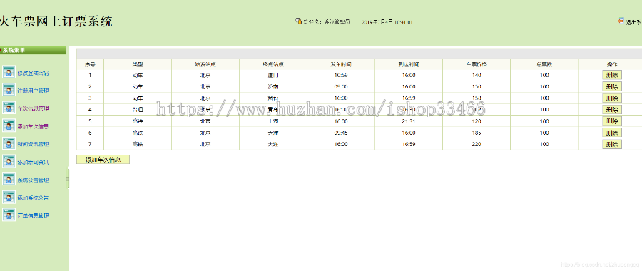Click the ticket price 220
Image resolution: width=642 pixels, height=271 pixels.
pyautogui.click(x=477, y=144)
